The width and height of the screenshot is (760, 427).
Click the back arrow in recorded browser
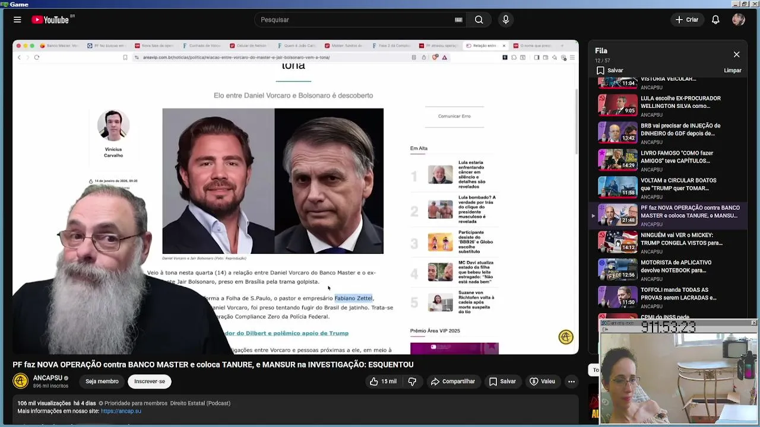pos(19,58)
